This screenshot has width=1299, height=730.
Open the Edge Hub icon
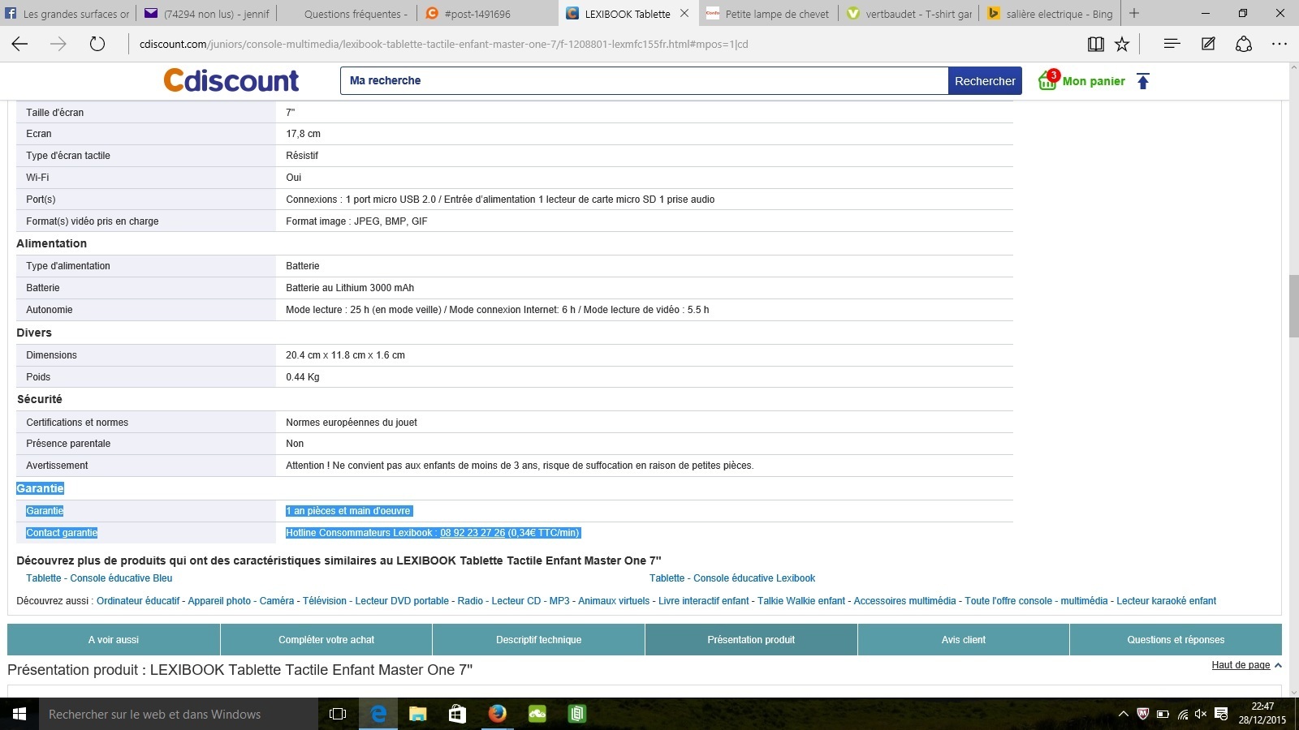(1172, 44)
